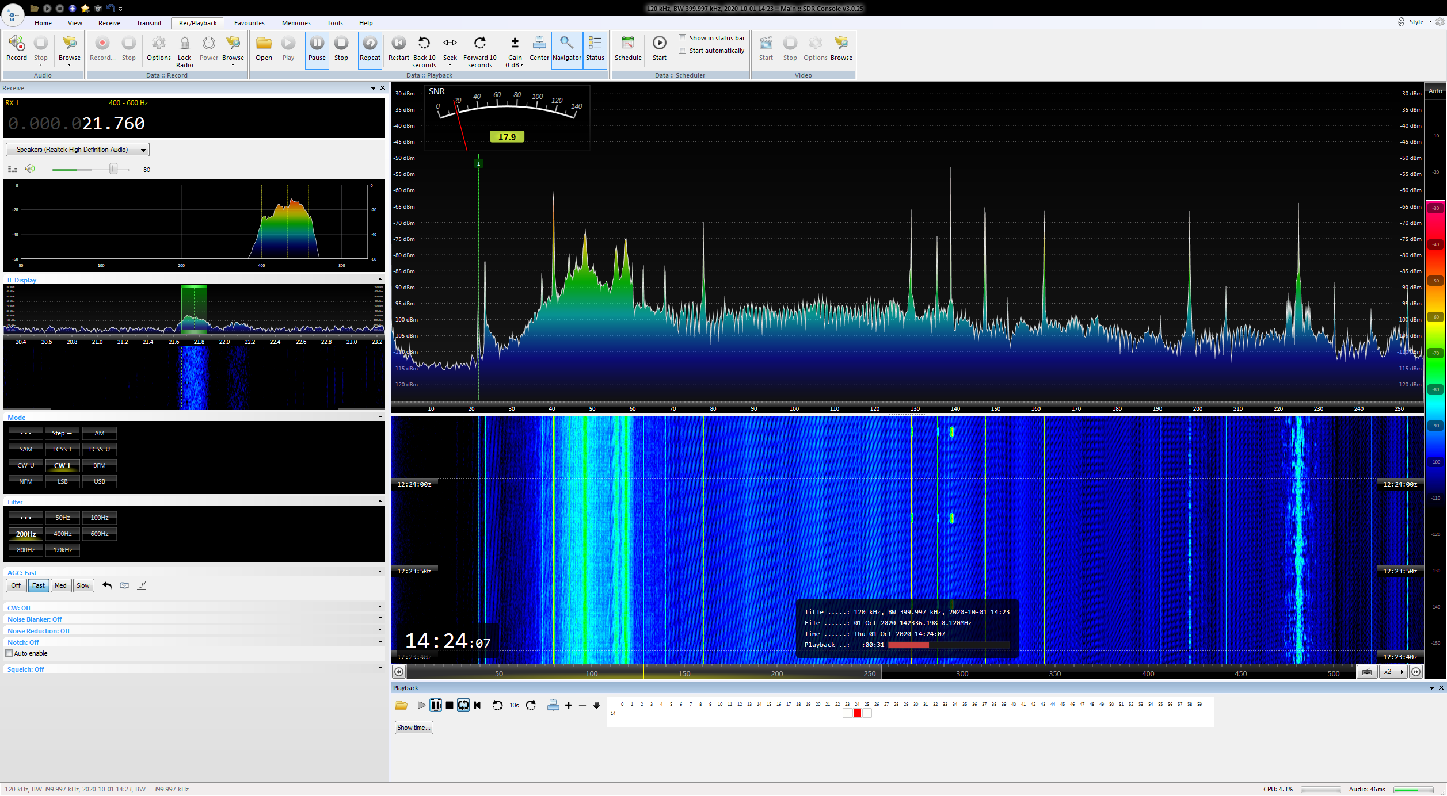This screenshot has height=796, width=1447.
Task: Open the Favourites ribbon tab
Action: [249, 23]
